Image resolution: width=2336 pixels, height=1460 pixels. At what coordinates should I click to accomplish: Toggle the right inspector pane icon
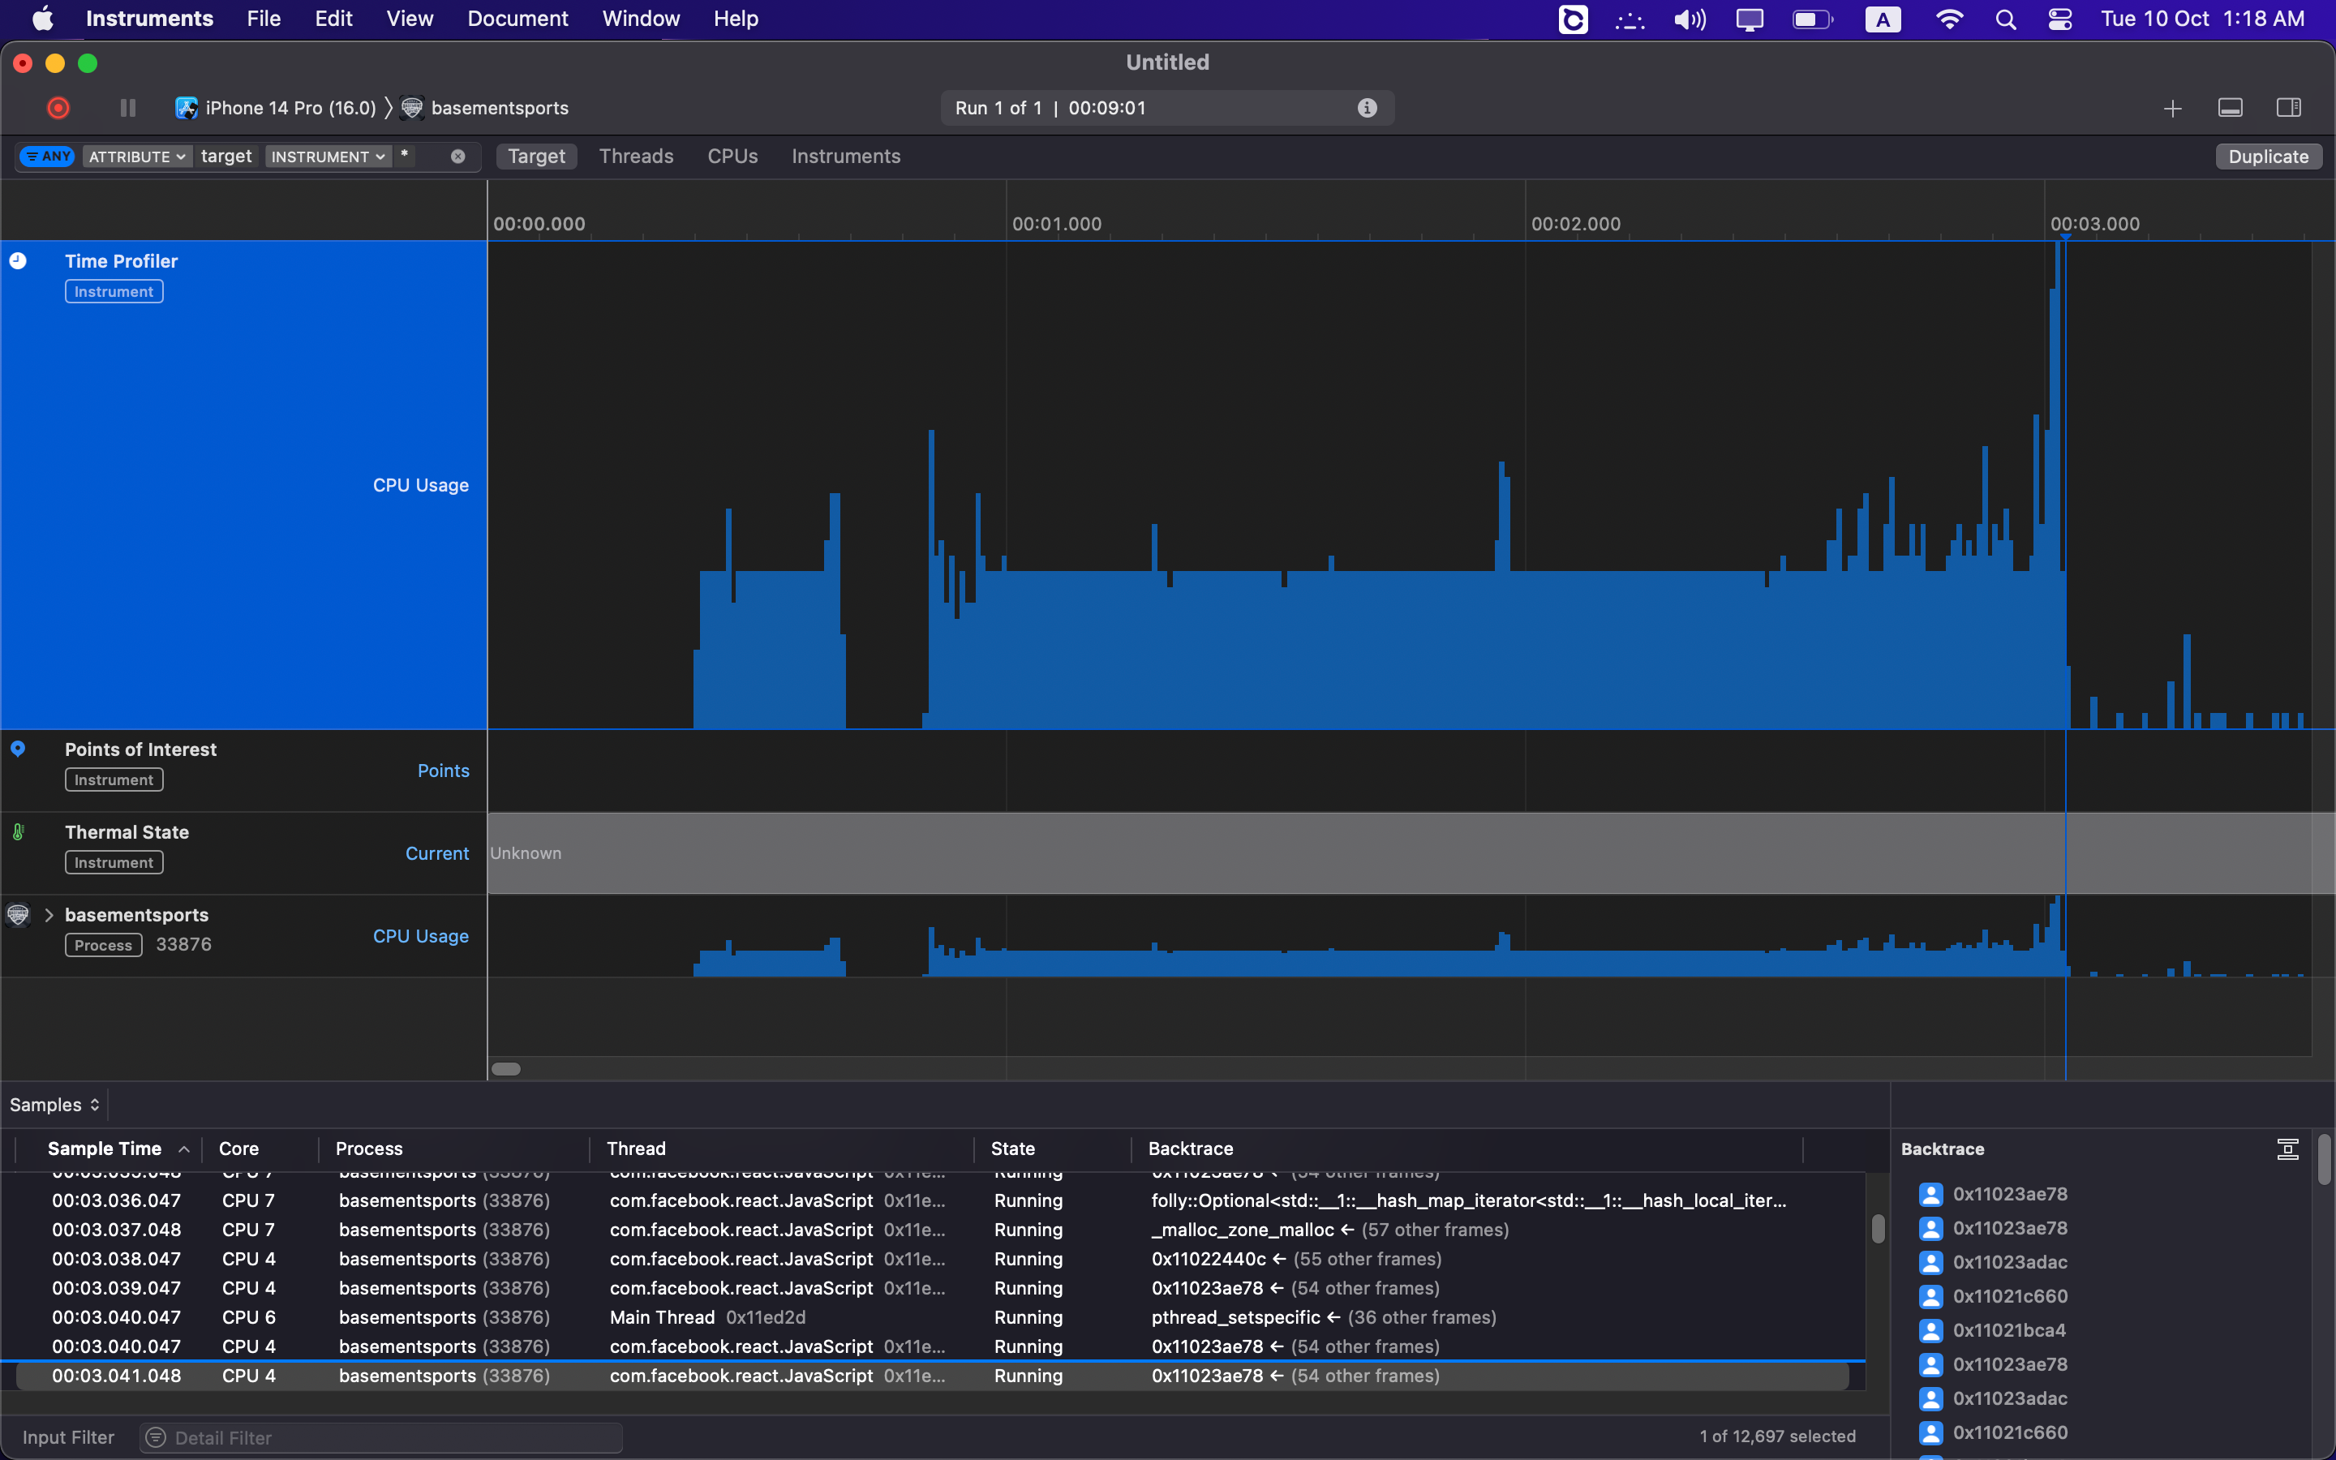tap(2289, 108)
